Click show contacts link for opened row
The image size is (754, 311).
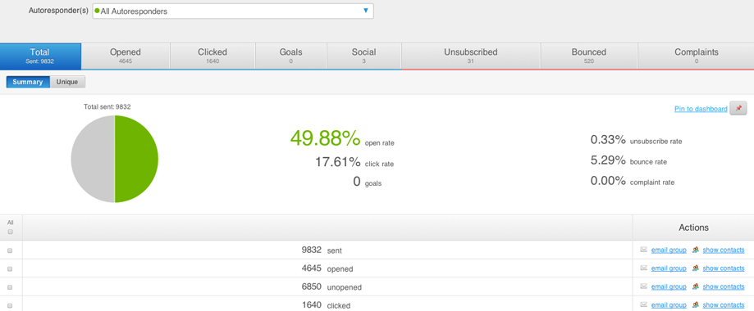click(724, 268)
